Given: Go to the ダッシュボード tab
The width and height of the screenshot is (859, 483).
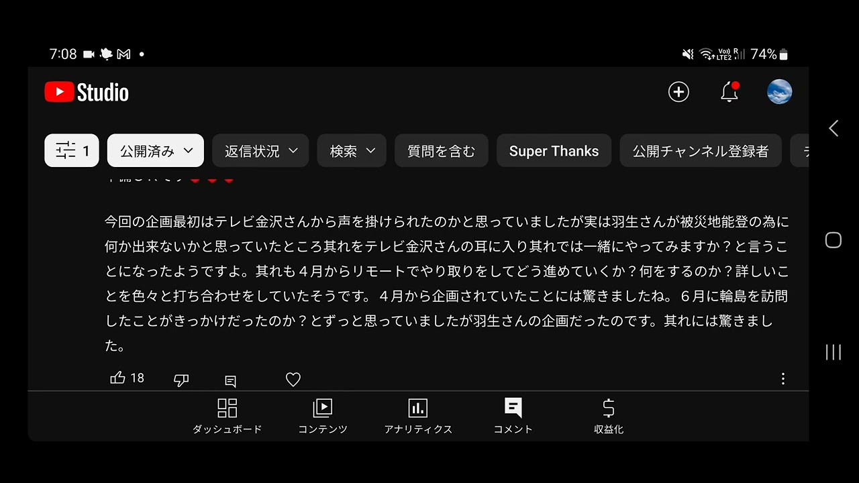Looking at the screenshot, I should [228, 416].
